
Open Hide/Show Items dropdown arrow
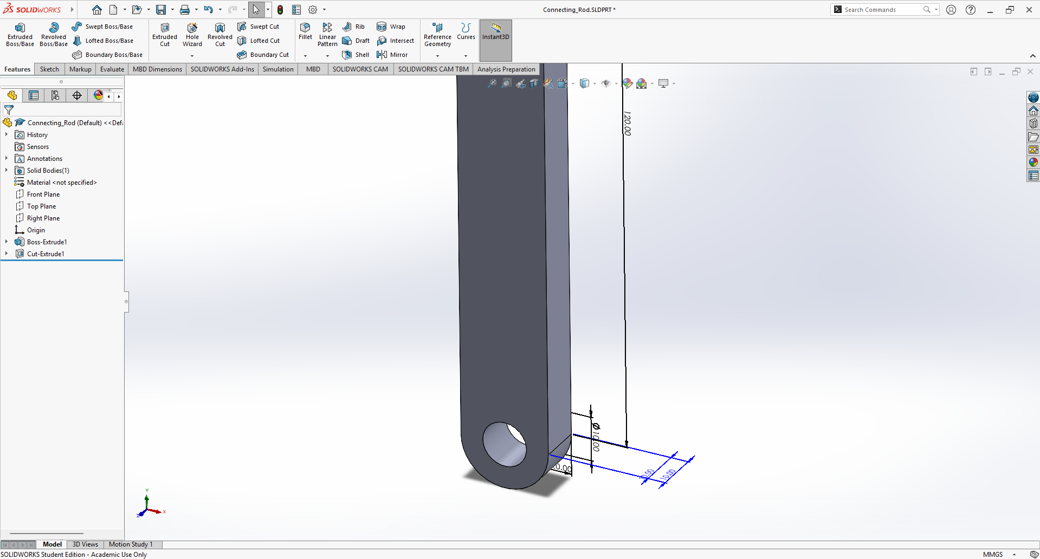point(616,83)
